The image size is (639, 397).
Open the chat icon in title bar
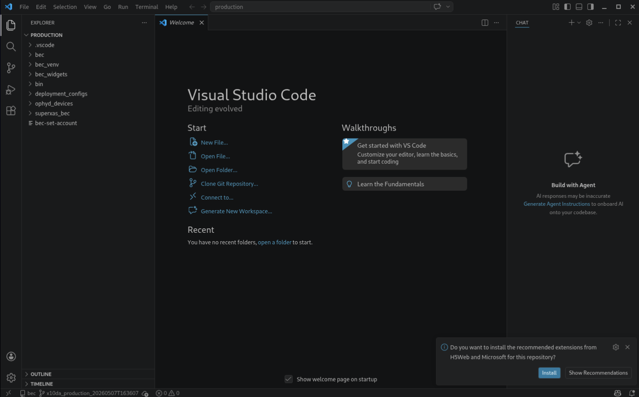[437, 7]
